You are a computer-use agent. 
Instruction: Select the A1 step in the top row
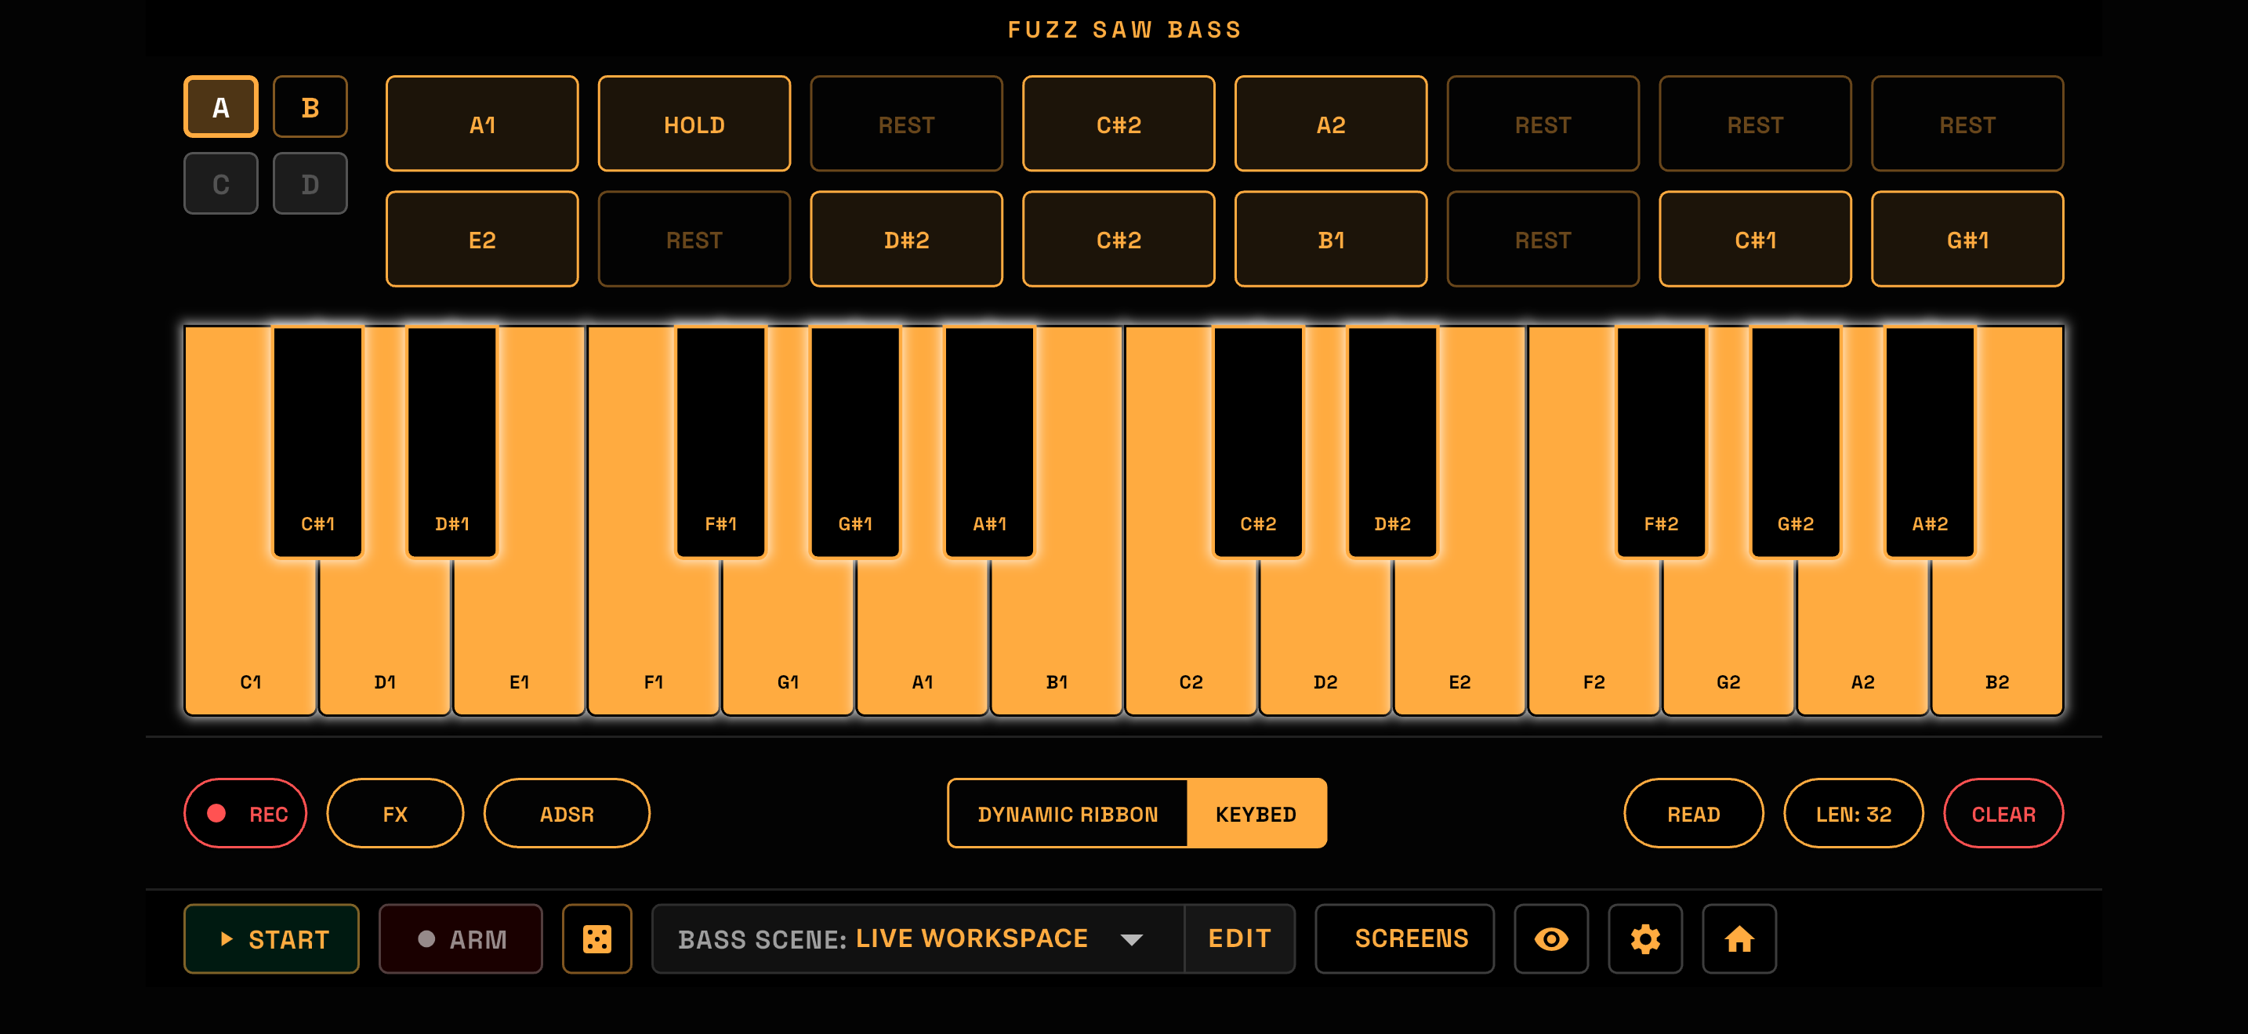482,124
